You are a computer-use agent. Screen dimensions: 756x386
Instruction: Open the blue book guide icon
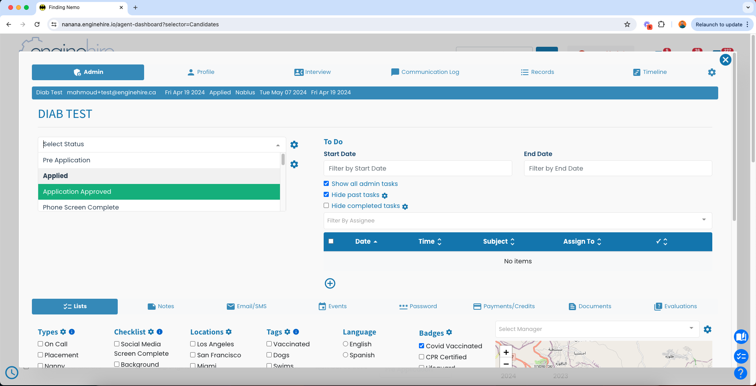[x=741, y=337]
